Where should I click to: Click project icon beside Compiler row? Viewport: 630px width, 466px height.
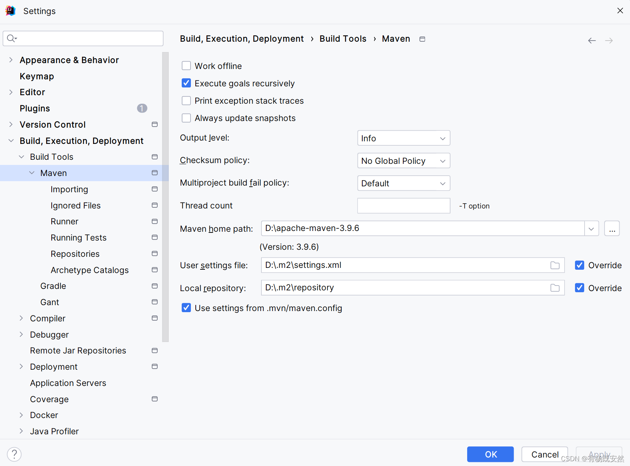point(155,318)
